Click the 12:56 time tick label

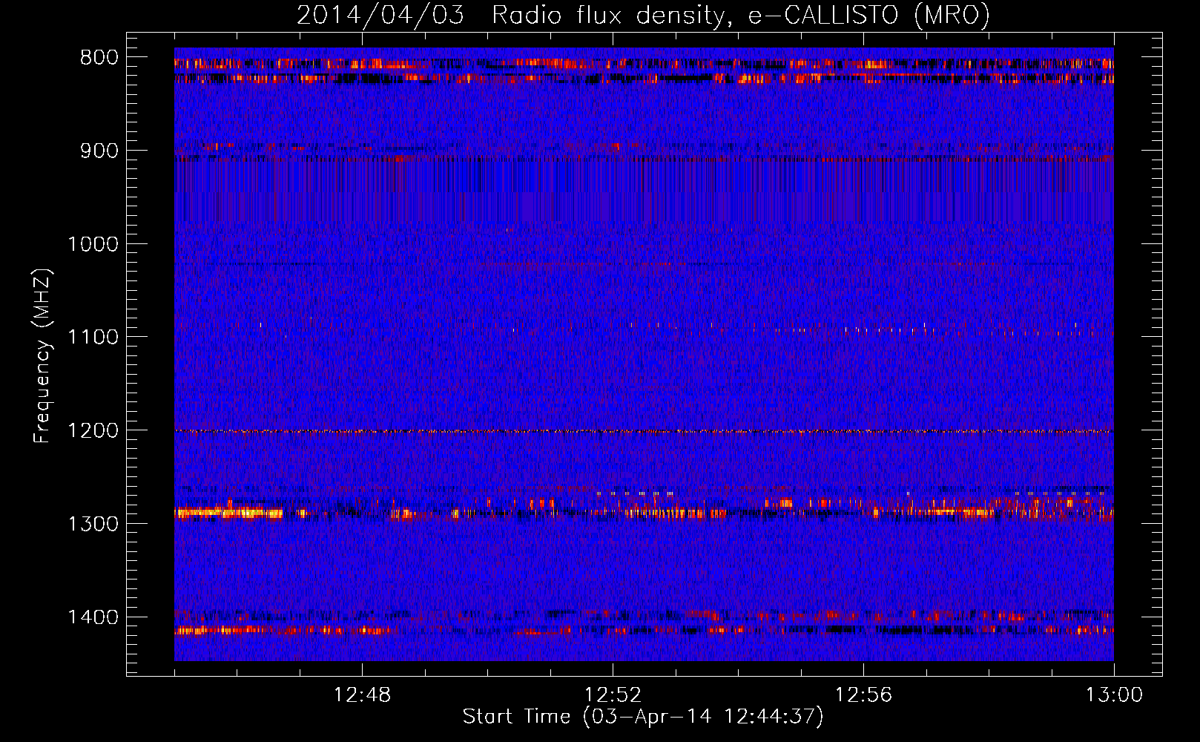pos(863,695)
